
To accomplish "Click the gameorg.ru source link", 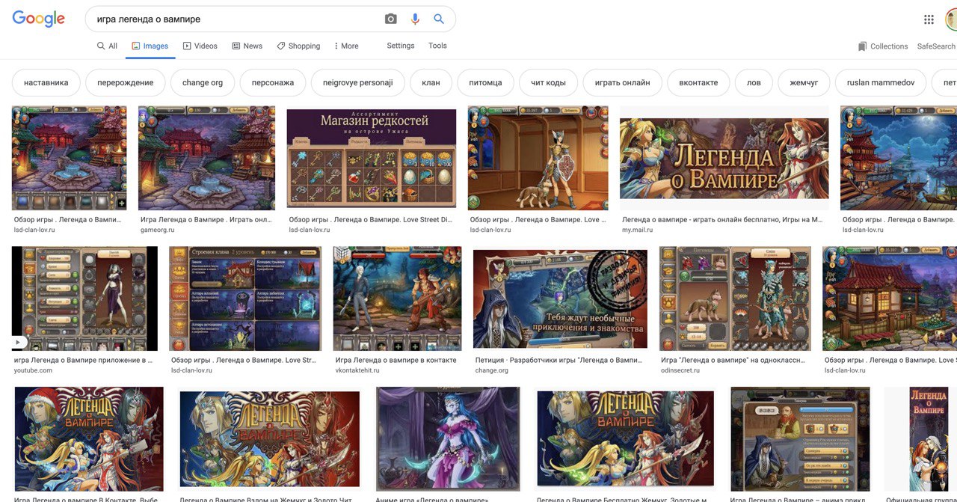I will (x=159, y=230).
